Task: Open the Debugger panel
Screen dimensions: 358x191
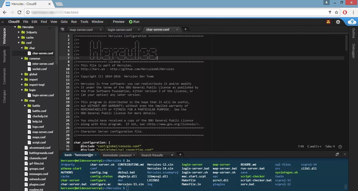Action: pos(353,51)
